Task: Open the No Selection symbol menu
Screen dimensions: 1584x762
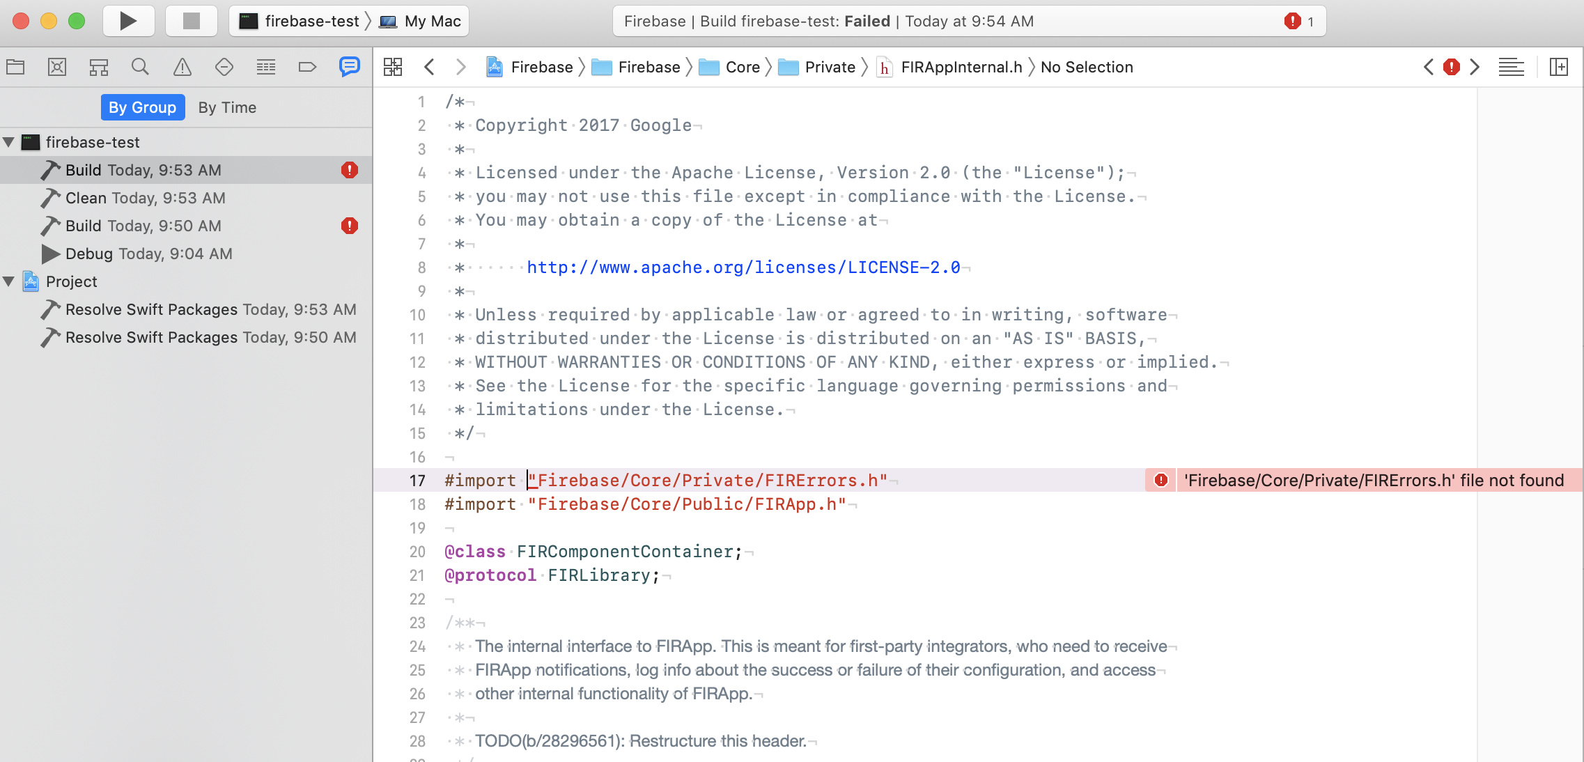Action: point(1087,67)
